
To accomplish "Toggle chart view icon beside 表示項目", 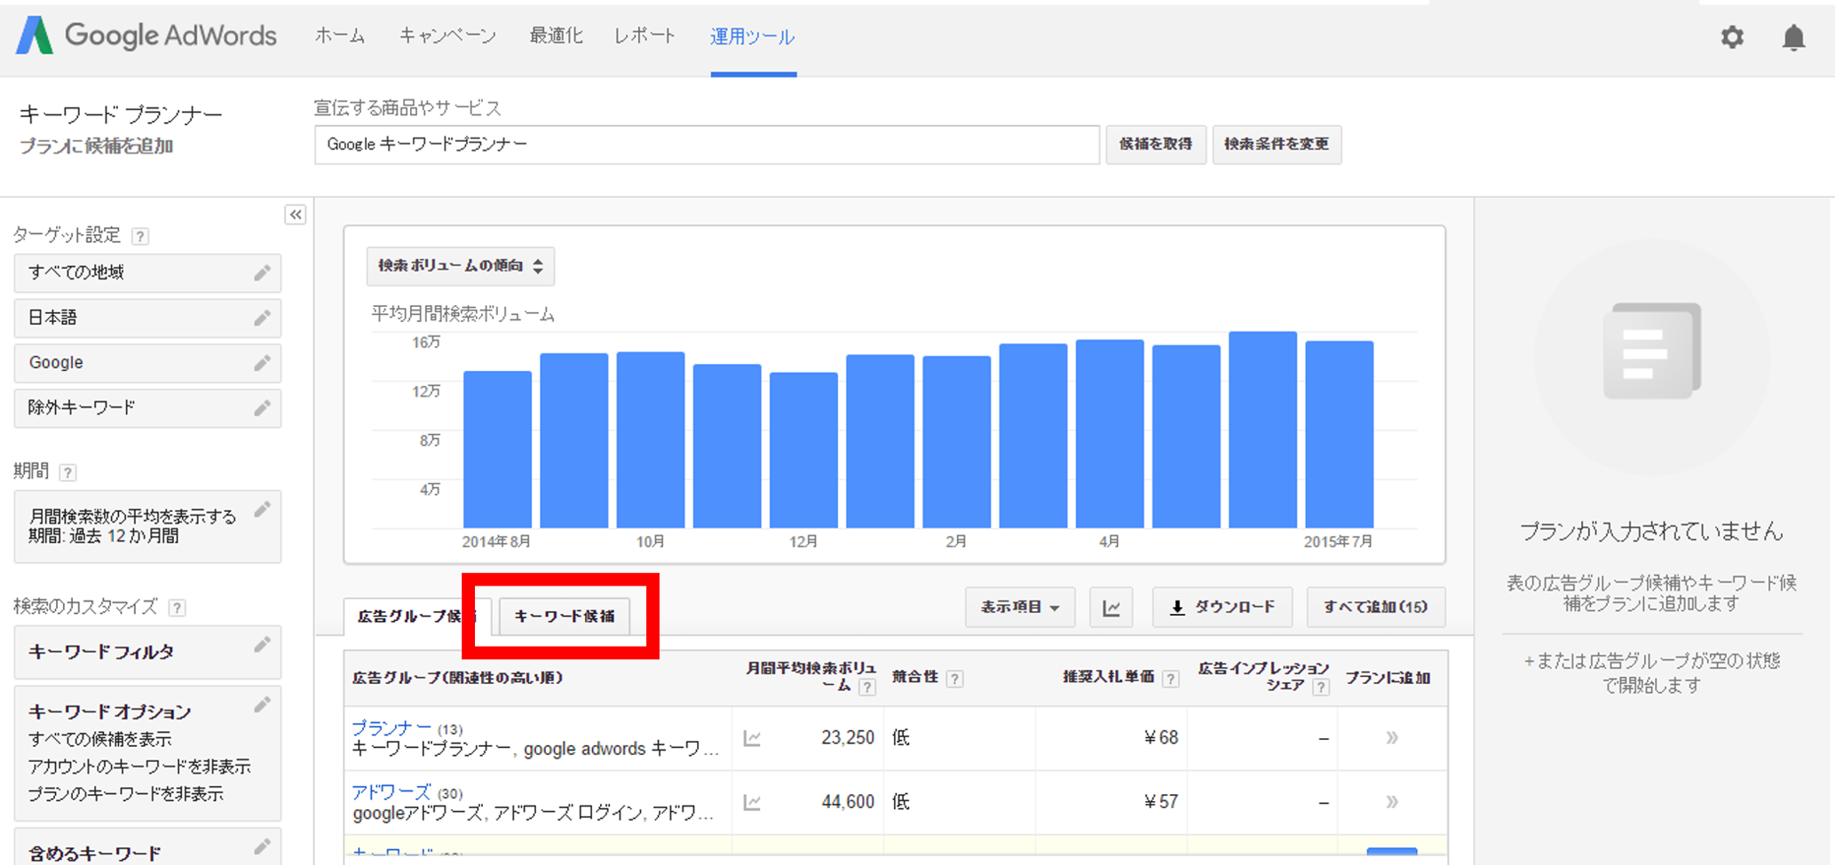I will coord(1111,608).
